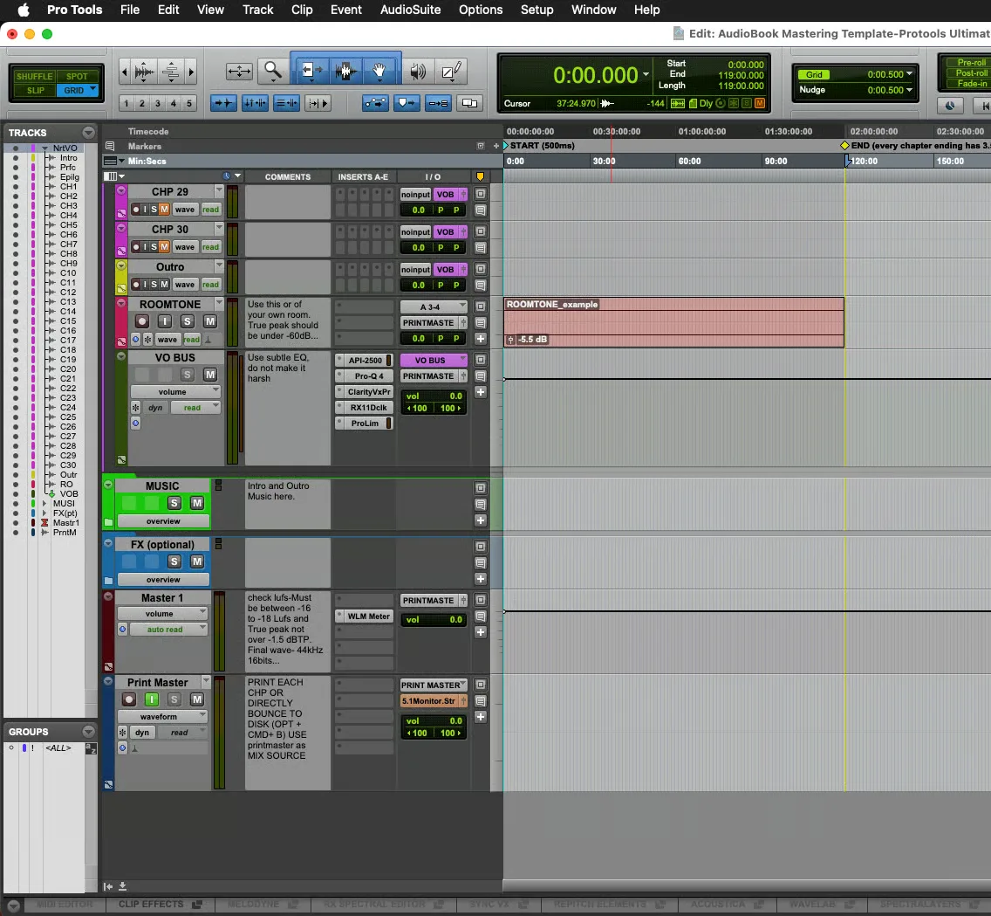Click the MIDI notes zoom icon
The width and height of the screenshot is (991, 916).
point(171,72)
